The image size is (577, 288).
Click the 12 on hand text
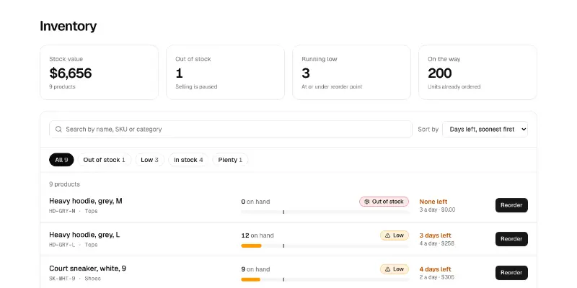(x=257, y=235)
